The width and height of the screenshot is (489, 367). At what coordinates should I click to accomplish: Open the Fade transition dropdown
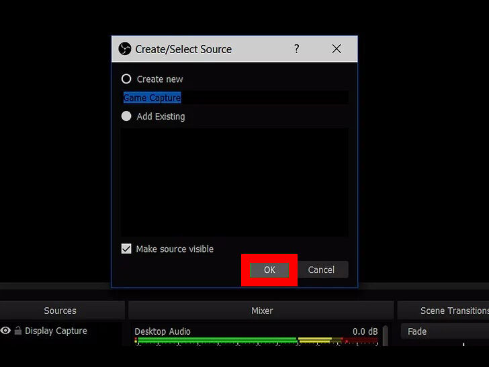pyautogui.click(x=443, y=331)
